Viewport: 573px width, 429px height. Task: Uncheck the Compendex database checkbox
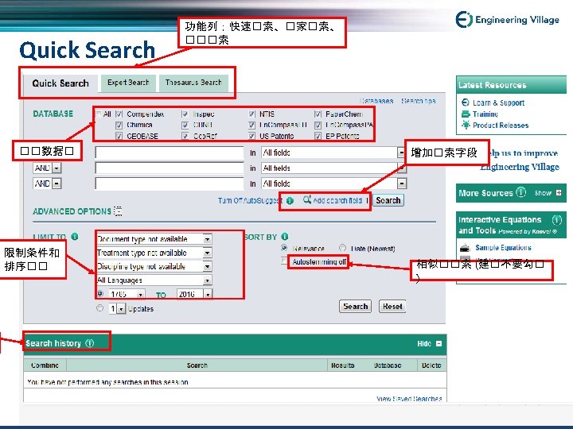119,114
